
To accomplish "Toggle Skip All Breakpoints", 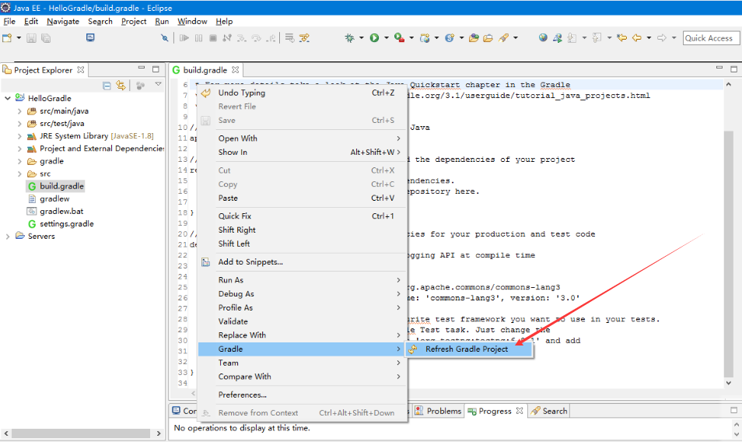I will point(164,38).
